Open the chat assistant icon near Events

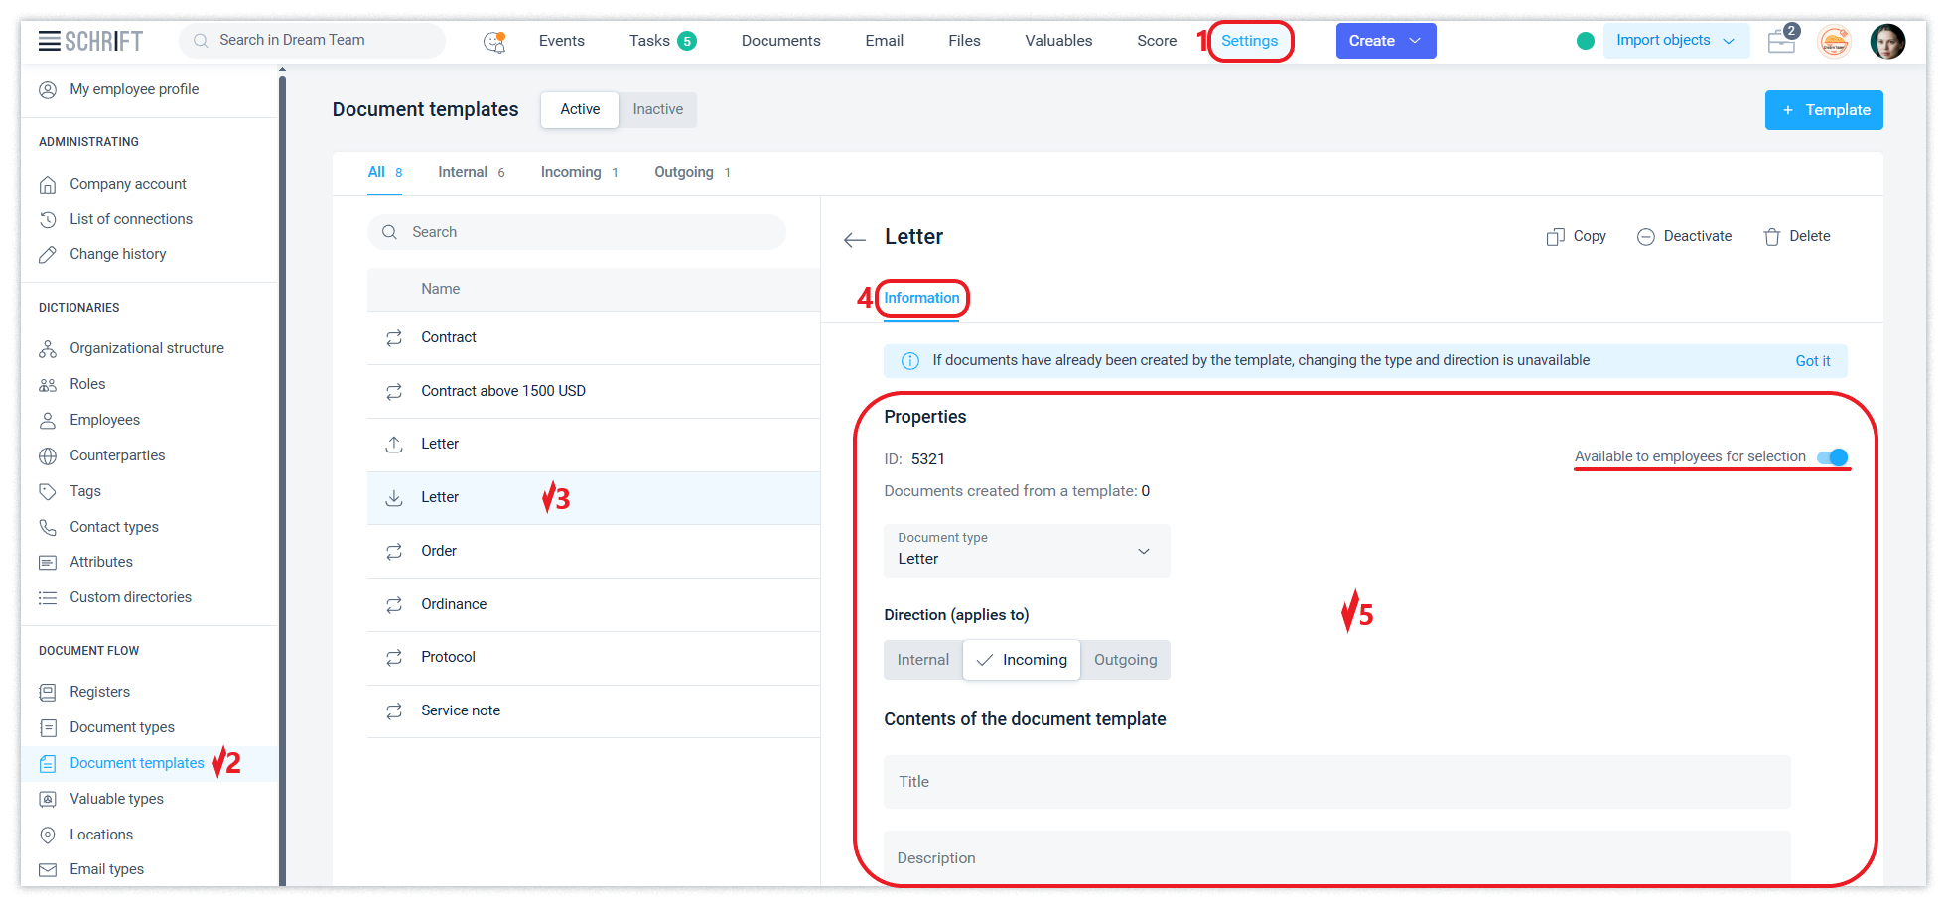(x=493, y=42)
